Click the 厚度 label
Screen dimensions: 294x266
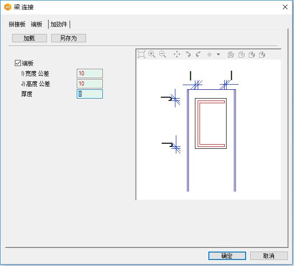(x=27, y=94)
